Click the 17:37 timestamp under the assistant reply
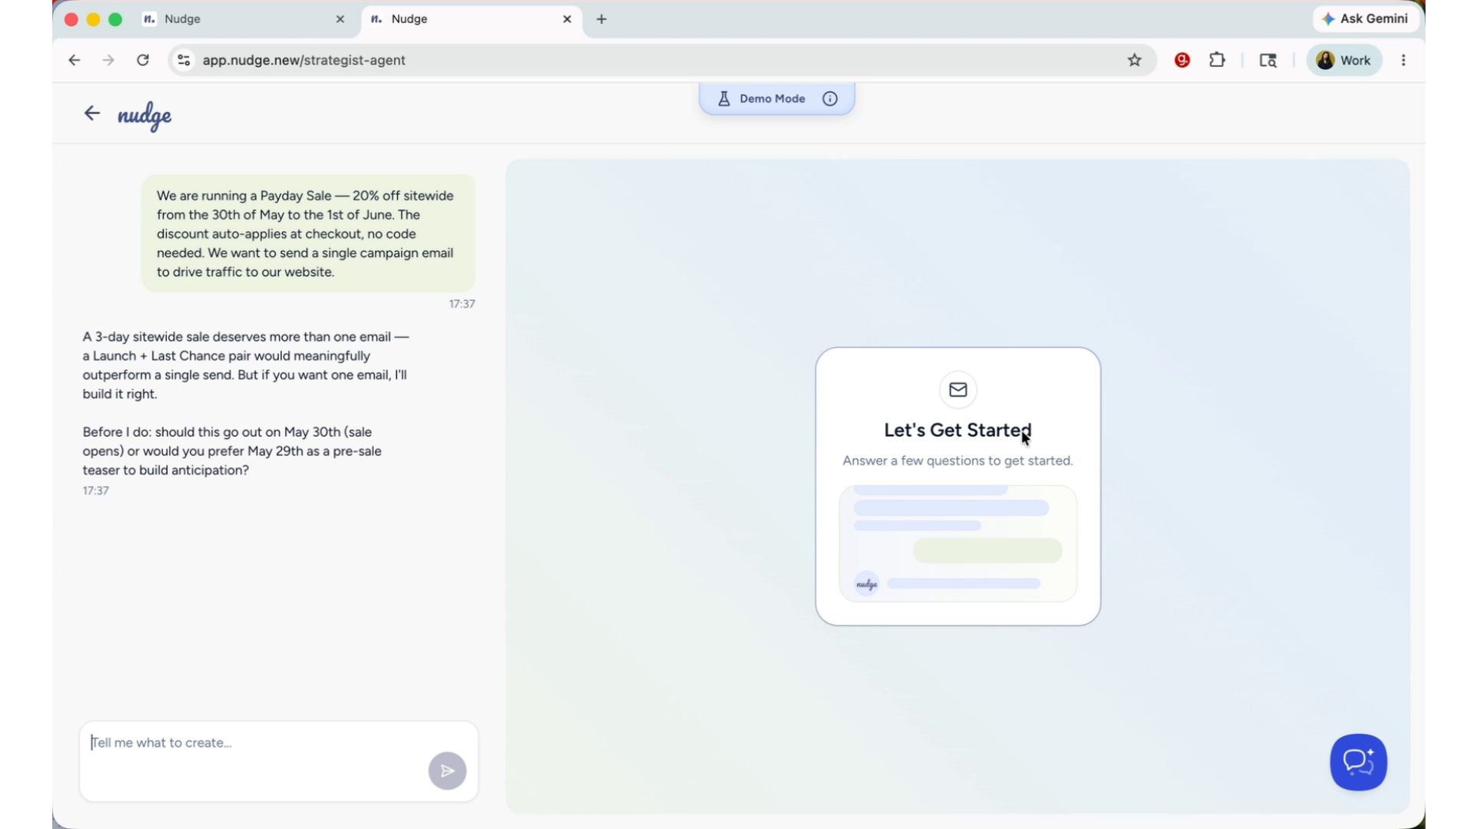This screenshot has height=829, width=1475. (96, 490)
